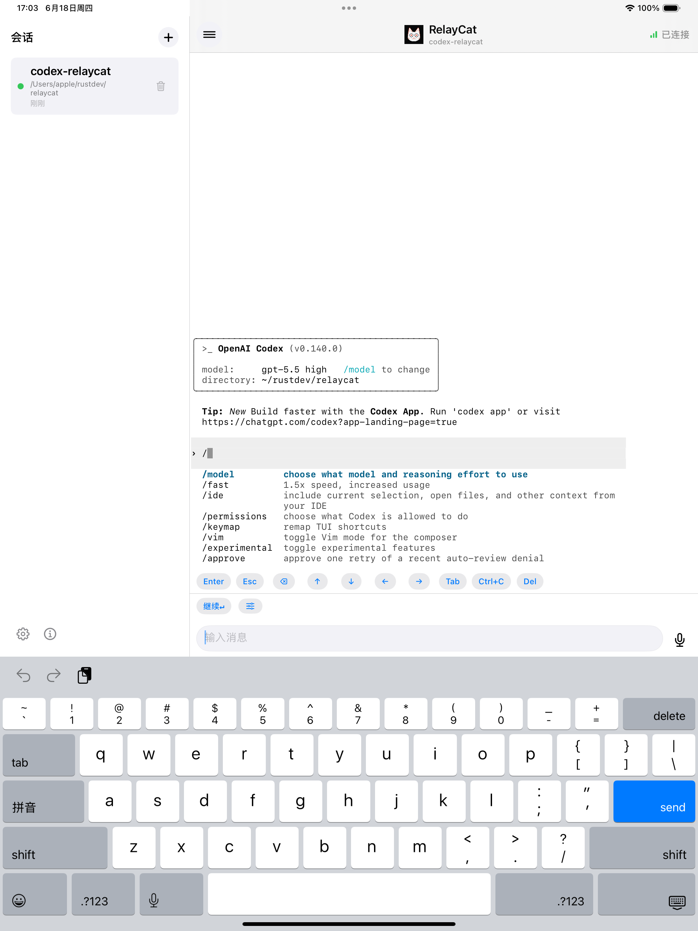Screen dimensions: 698x931
Task: Send the left arrow key
Action: [x=385, y=581]
